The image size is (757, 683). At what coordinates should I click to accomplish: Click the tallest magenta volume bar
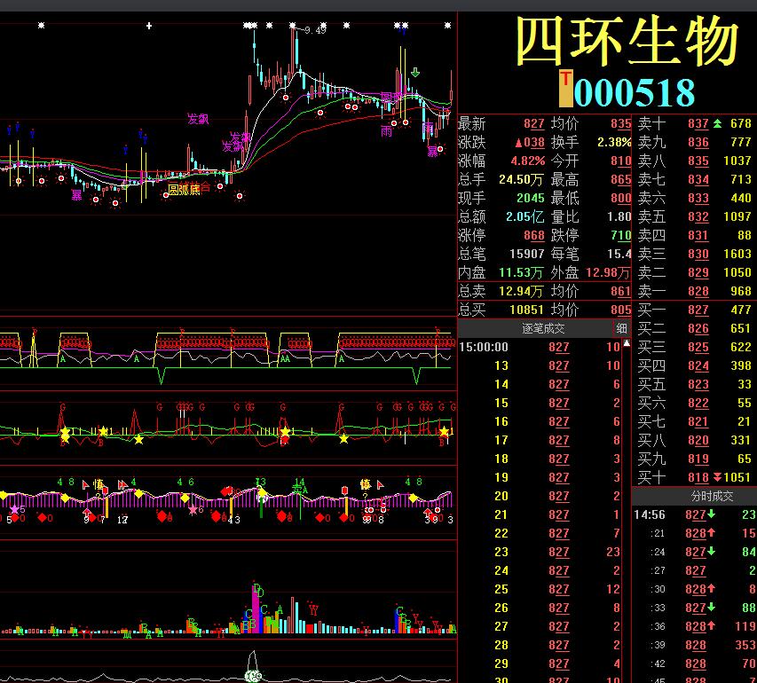click(x=256, y=608)
